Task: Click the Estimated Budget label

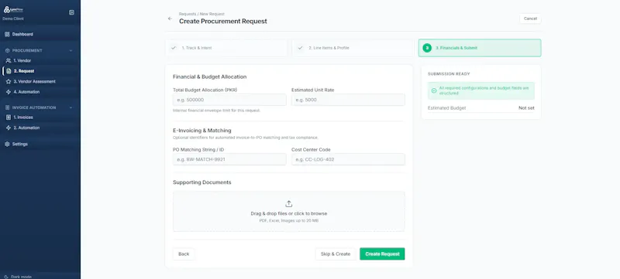Action: [447, 108]
